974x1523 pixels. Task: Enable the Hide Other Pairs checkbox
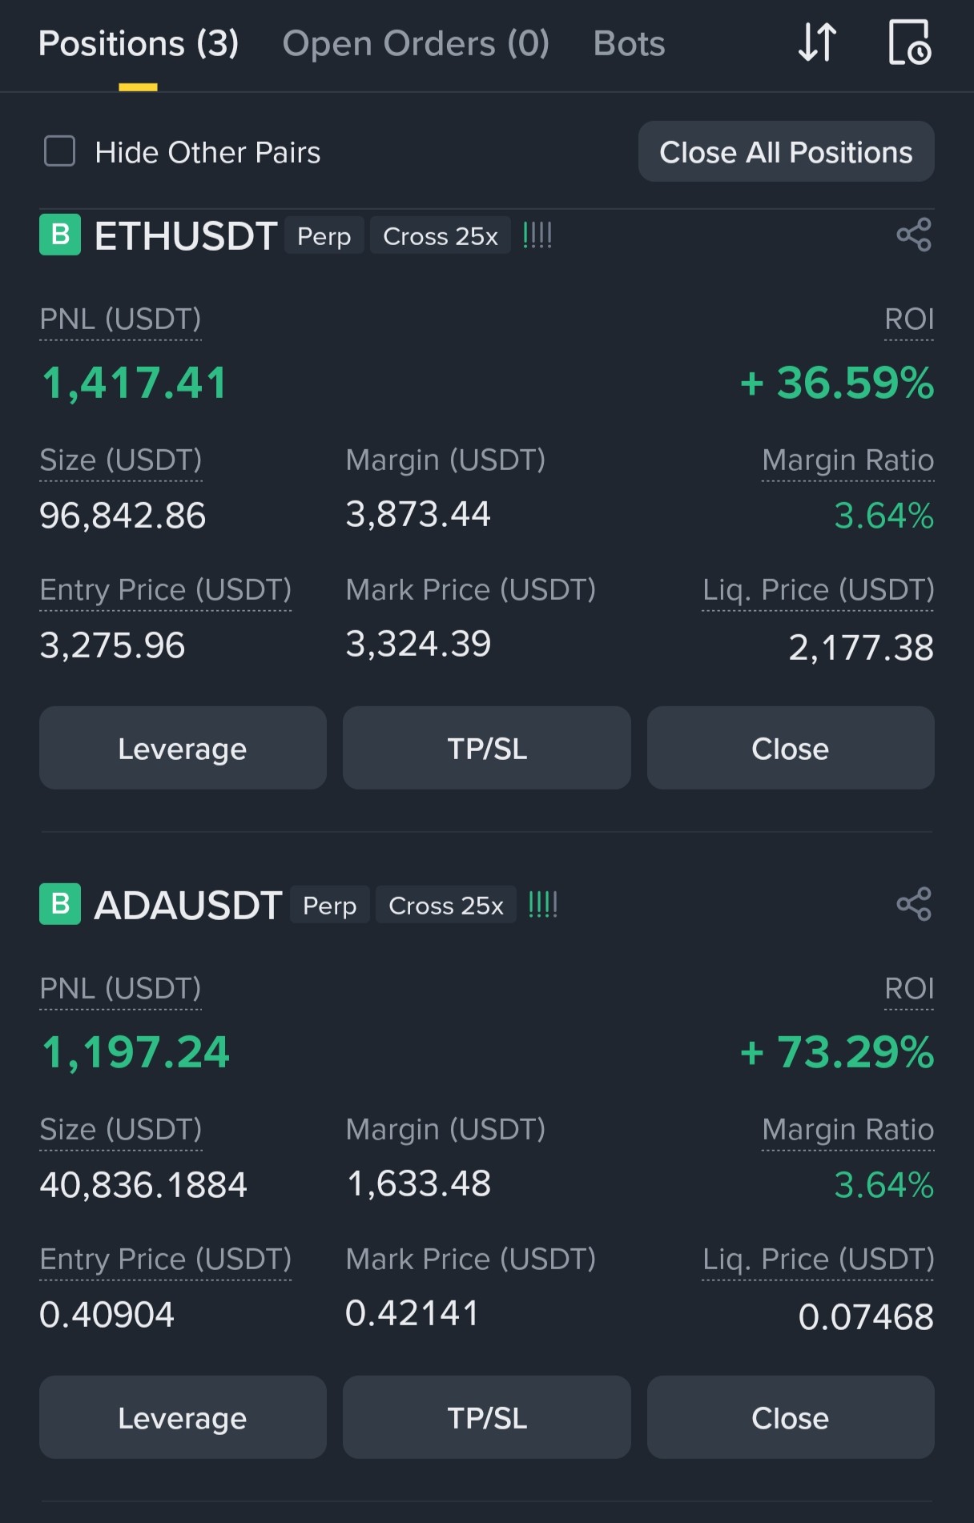click(x=60, y=151)
